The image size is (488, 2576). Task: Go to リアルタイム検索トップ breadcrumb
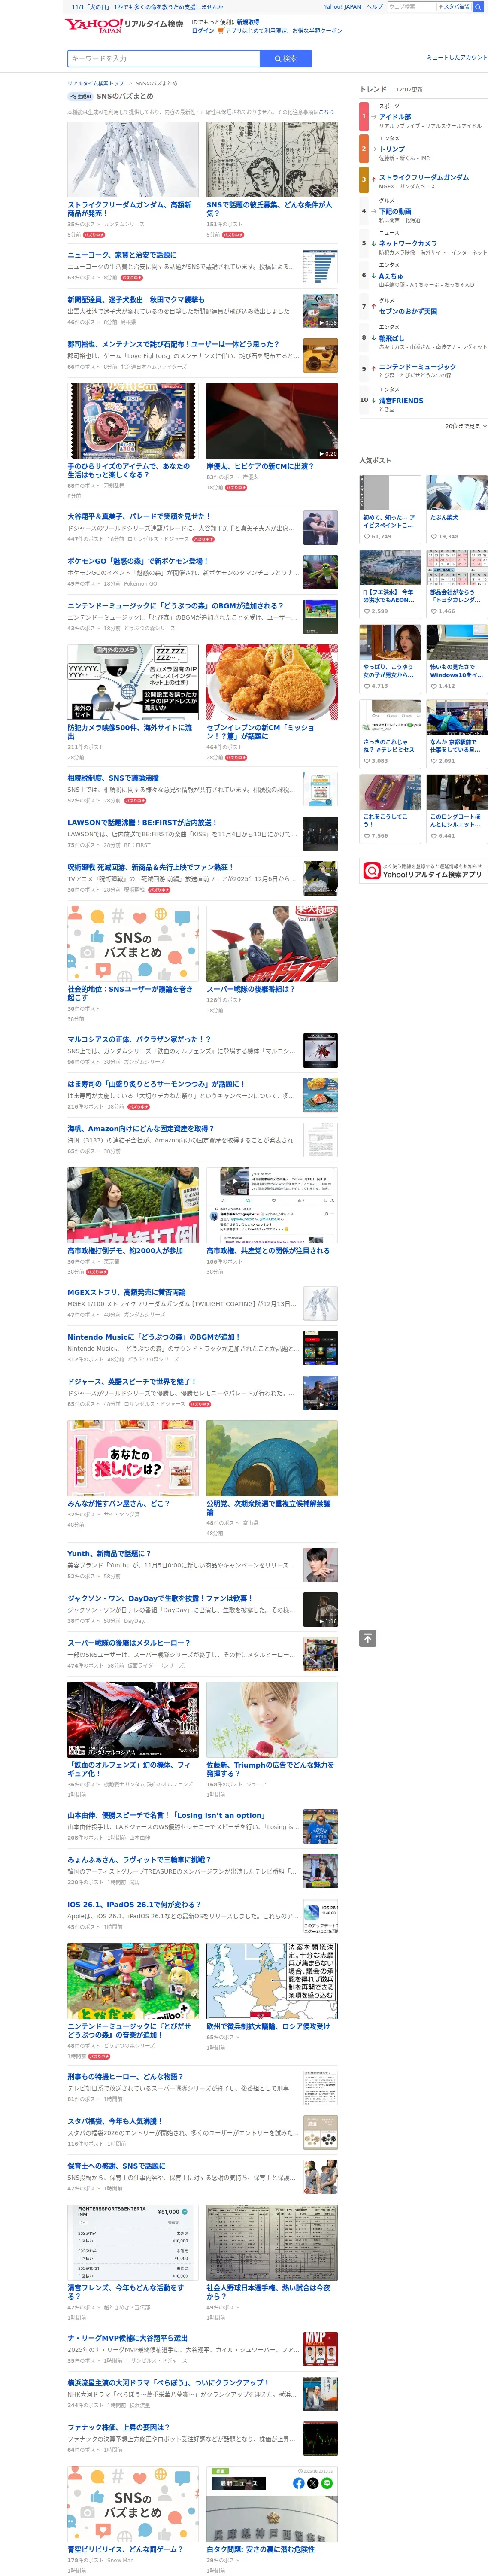click(x=96, y=83)
